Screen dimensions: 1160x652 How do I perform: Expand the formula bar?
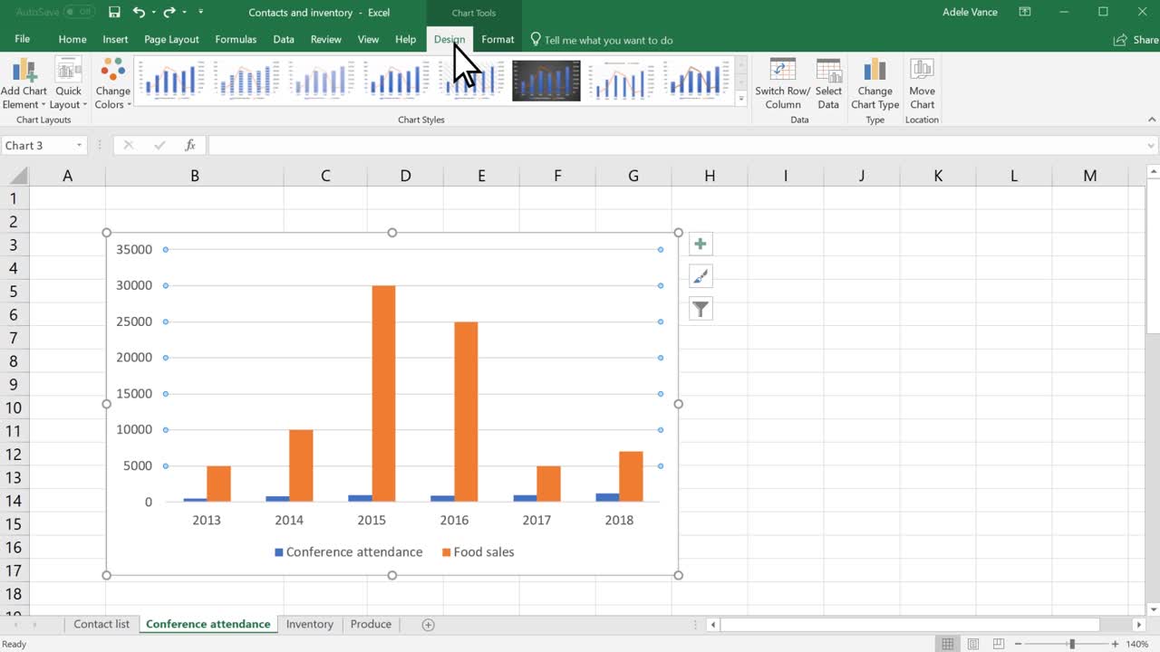tap(1152, 145)
